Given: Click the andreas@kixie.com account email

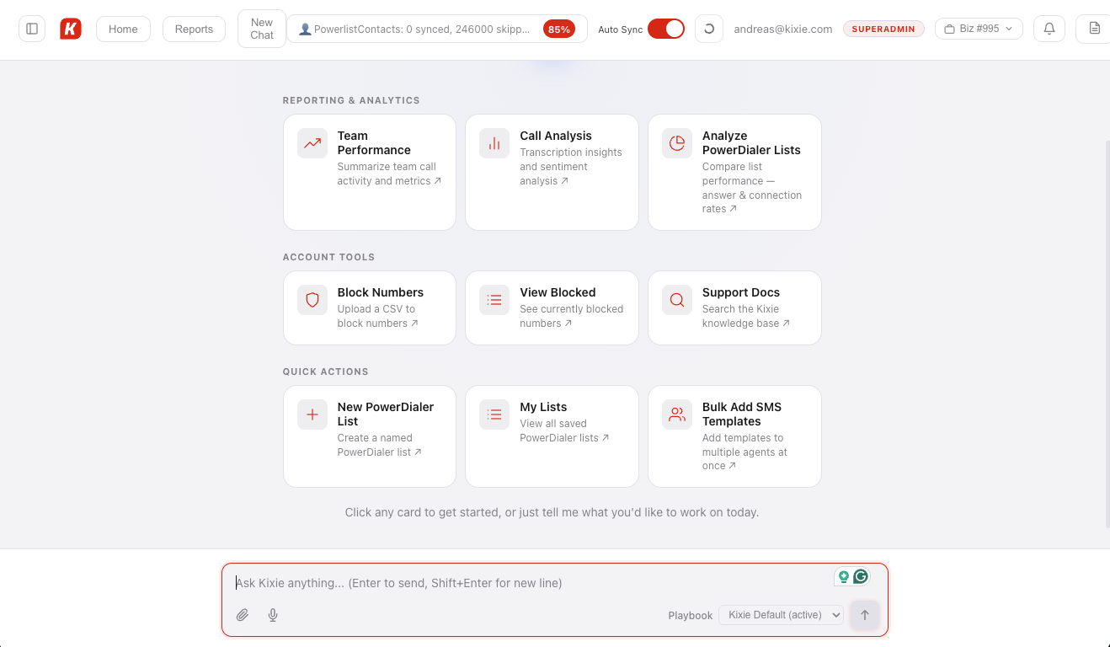Looking at the screenshot, I should [783, 29].
